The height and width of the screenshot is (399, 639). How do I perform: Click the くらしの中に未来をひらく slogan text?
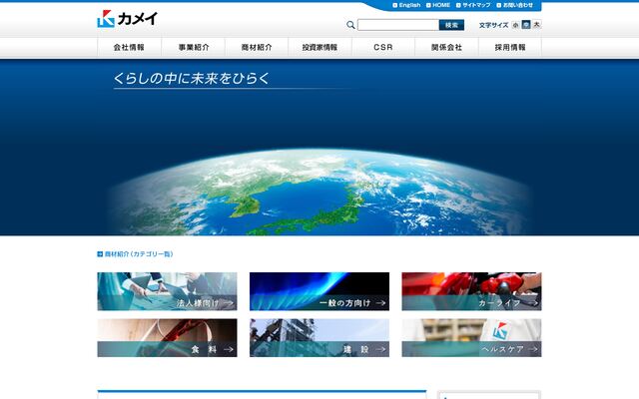[x=192, y=78]
